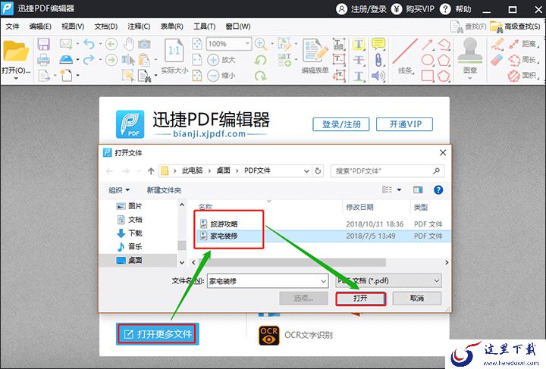Click the Print icon in the toolbar
The height and width of the screenshot is (369, 546).
pos(43,60)
